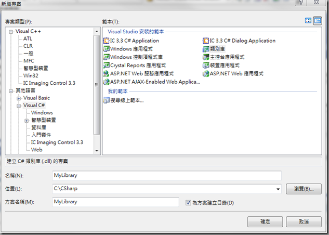Select the Visual C++ root tree item
This screenshot has width=329, height=235.
[x=28, y=31]
